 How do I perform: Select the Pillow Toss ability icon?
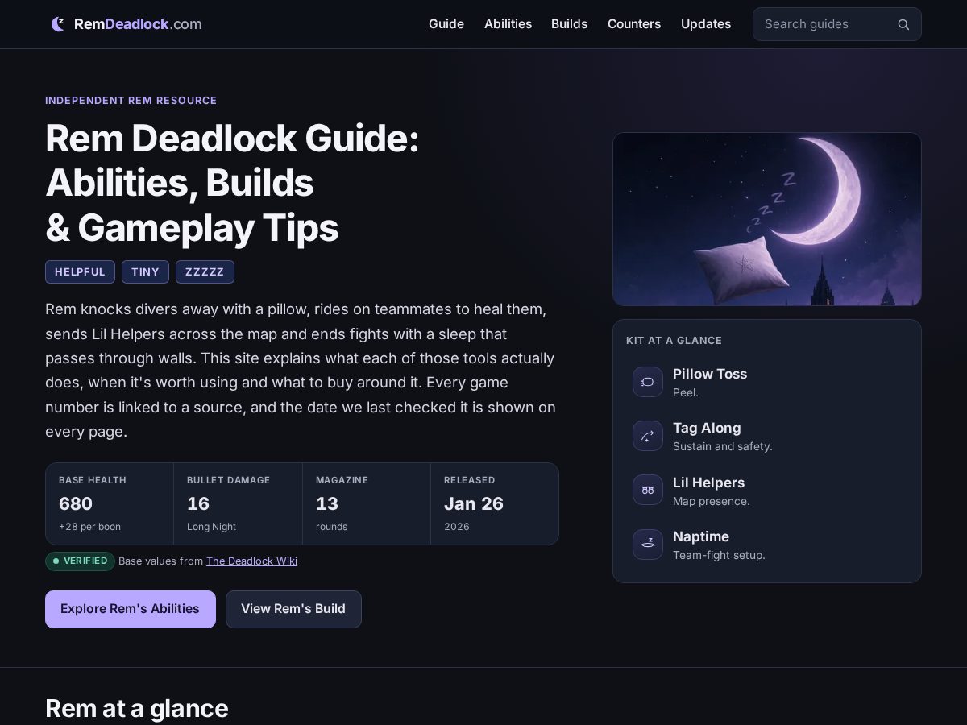click(648, 382)
